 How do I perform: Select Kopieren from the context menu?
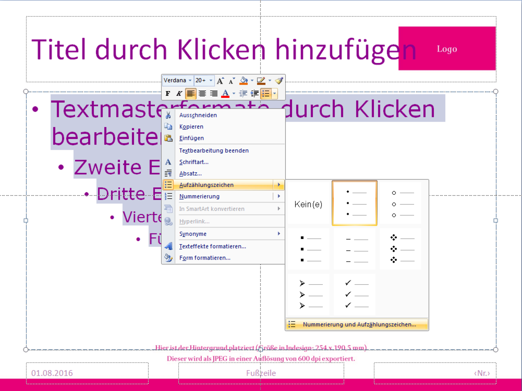pyautogui.click(x=191, y=127)
